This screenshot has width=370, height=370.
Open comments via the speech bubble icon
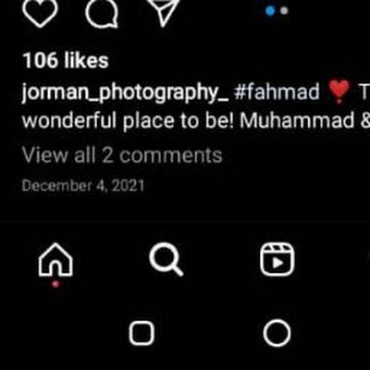point(102,12)
